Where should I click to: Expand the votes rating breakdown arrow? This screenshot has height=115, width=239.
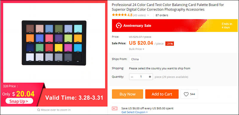point(148,15)
